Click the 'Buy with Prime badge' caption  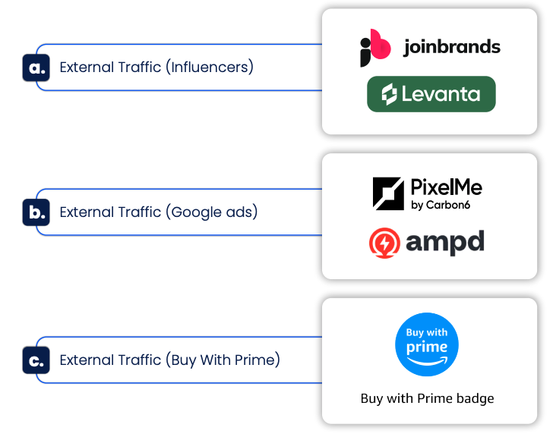(427, 398)
